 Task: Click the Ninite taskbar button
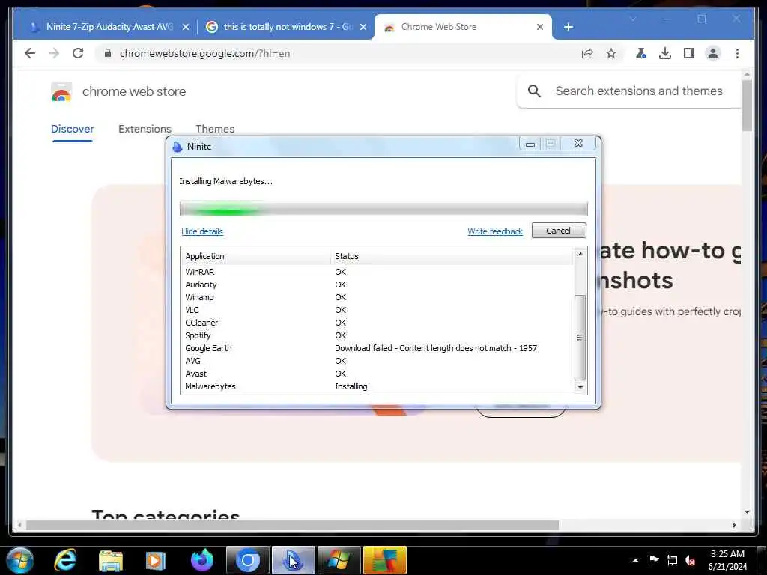pyautogui.click(x=293, y=560)
